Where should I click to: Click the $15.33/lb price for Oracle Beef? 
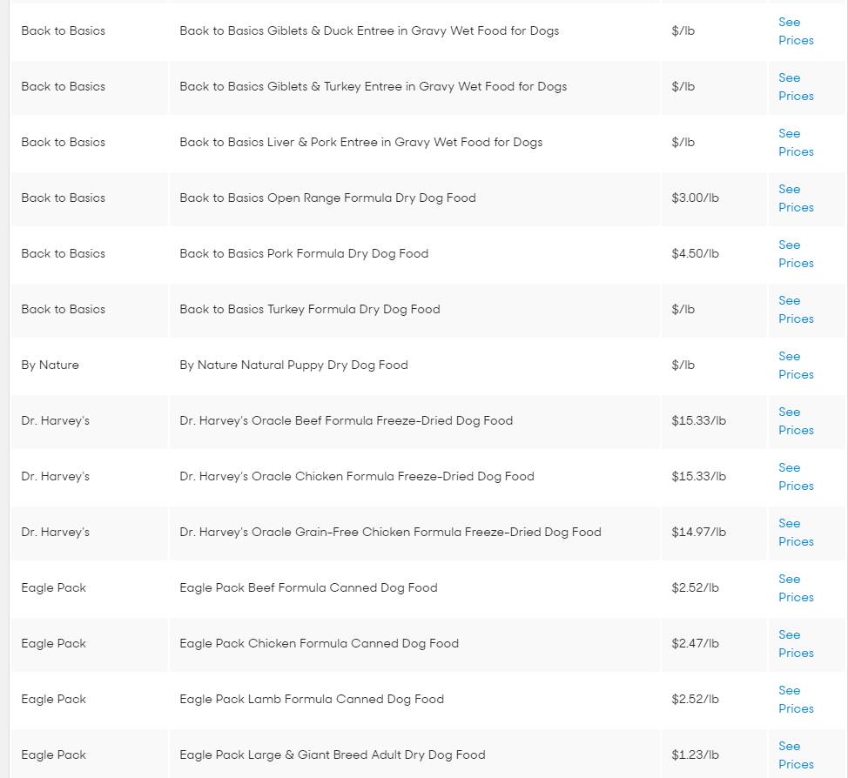click(699, 420)
